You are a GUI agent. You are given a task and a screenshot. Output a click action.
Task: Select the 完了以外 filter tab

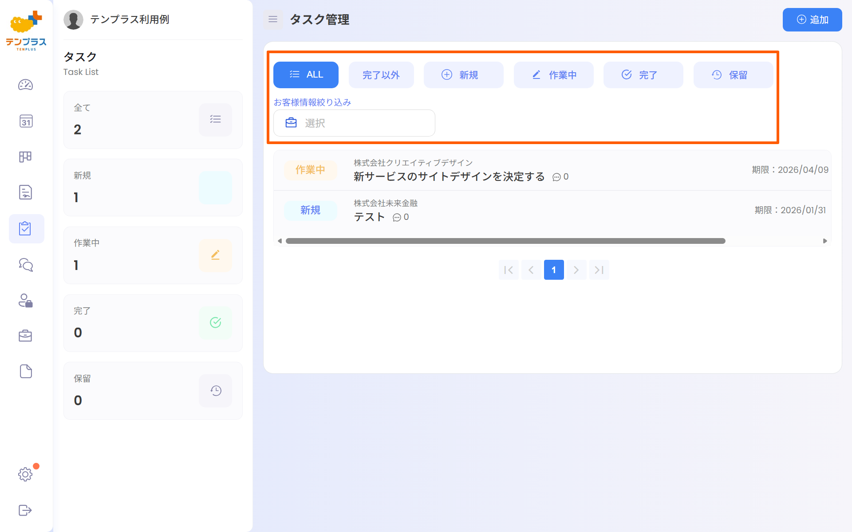pyautogui.click(x=381, y=74)
